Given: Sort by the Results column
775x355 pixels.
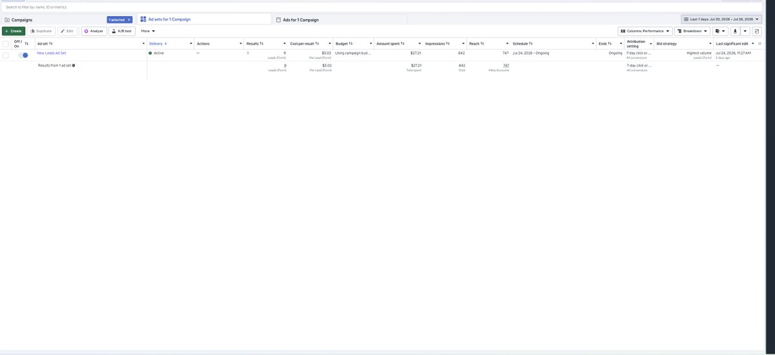Looking at the screenshot, I should click(254, 43).
